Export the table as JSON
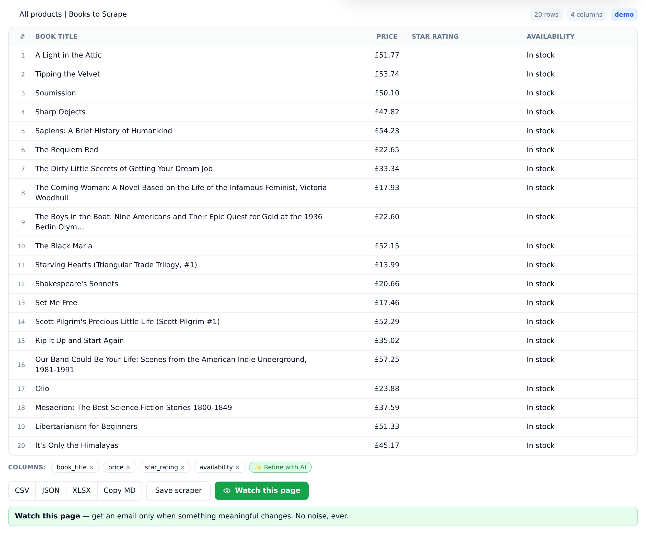Image resolution: width=646 pixels, height=534 pixels. click(51, 491)
